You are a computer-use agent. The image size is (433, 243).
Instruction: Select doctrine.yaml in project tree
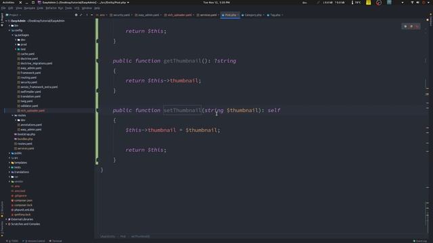pos(29,59)
